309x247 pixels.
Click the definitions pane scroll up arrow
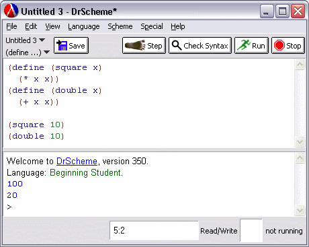click(x=300, y=65)
